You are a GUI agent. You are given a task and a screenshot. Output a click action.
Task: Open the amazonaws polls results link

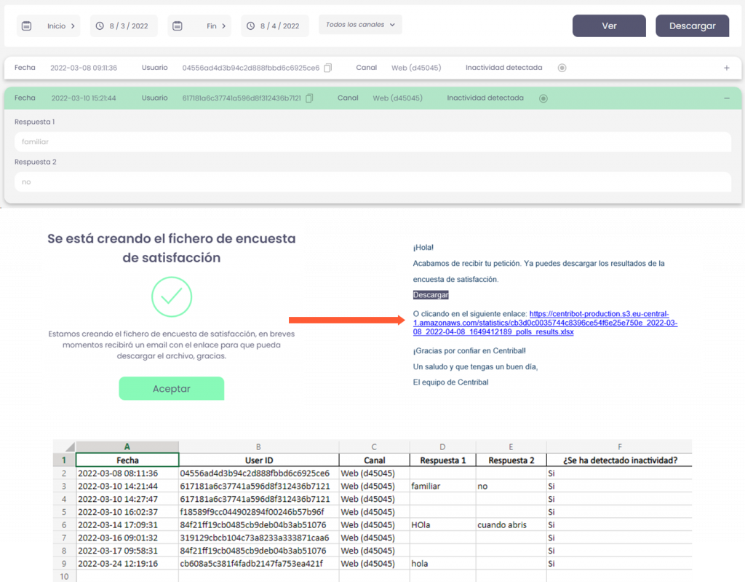(x=544, y=323)
